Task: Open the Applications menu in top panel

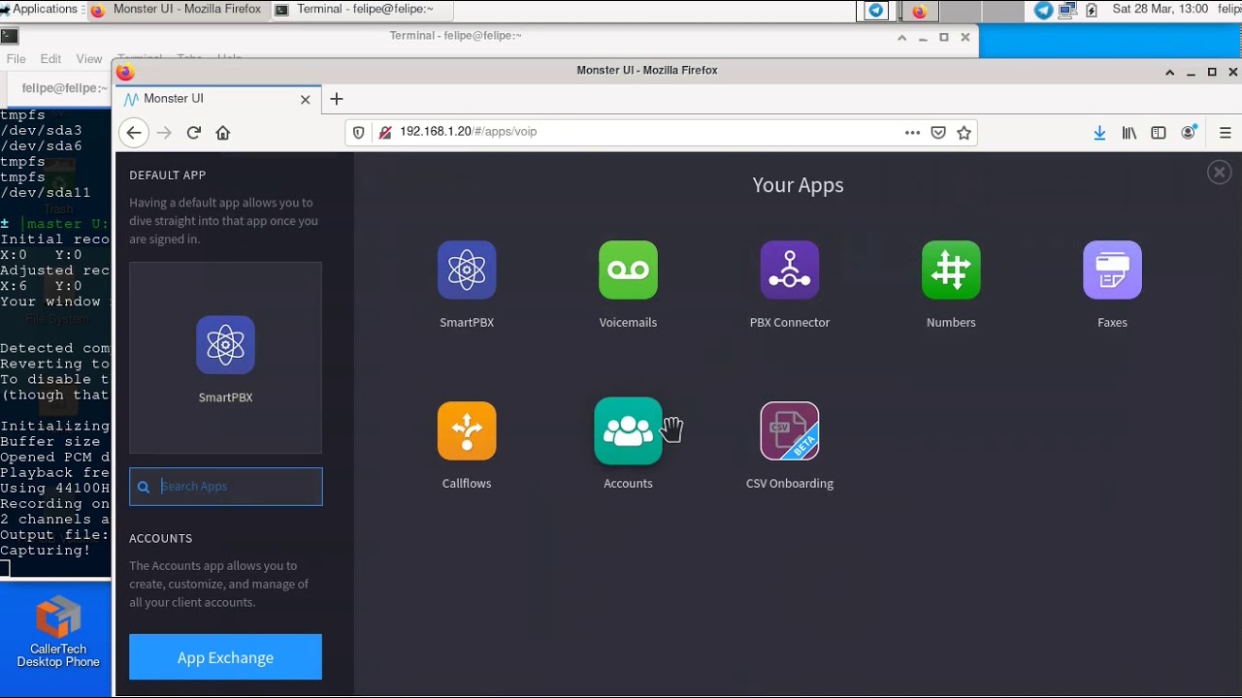Action: coord(40,9)
